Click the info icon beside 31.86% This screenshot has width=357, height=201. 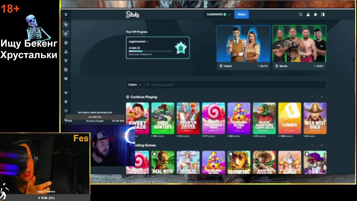(139, 48)
